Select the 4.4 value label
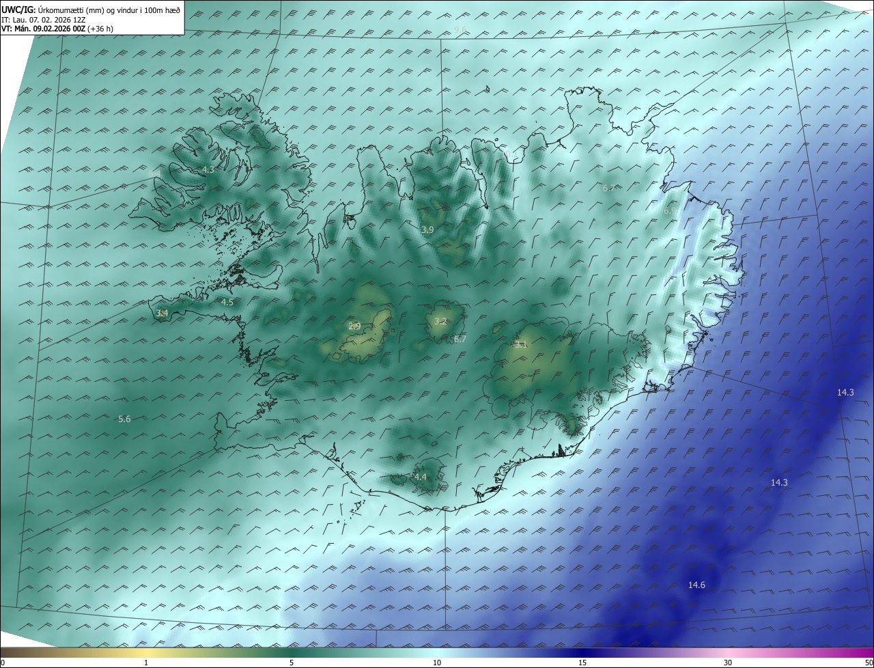874x668 pixels. coord(421,477)
